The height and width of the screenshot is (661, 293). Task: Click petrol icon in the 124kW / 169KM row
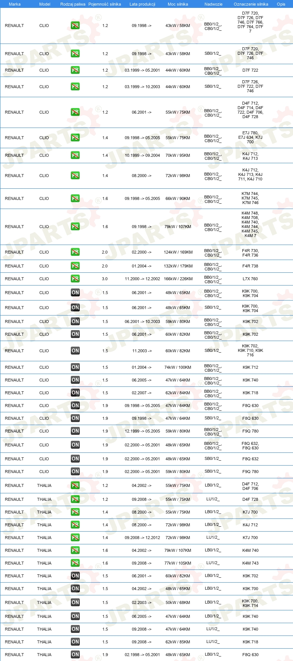(75, 252)
